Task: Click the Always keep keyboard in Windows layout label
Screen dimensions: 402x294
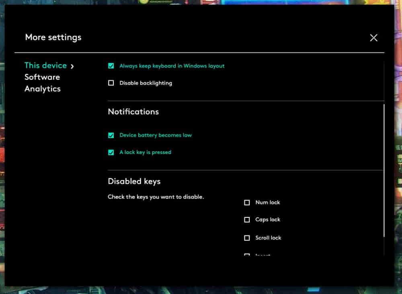Action: tap(172, 66)
